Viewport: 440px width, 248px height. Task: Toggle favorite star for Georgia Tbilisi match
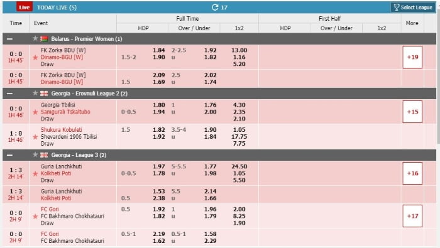[x=35, y=112]
